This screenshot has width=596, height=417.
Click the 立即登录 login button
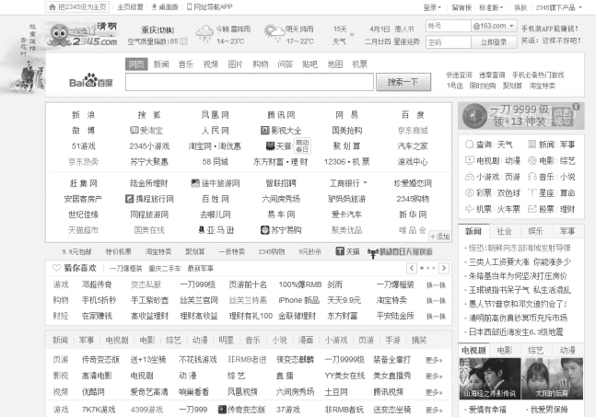click(494, 41)
